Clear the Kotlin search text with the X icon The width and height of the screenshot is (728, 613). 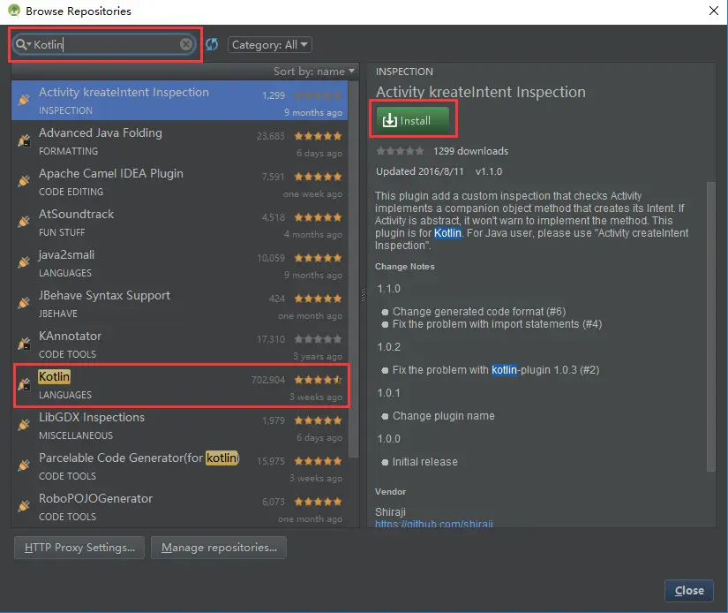[x=186, y=44]
